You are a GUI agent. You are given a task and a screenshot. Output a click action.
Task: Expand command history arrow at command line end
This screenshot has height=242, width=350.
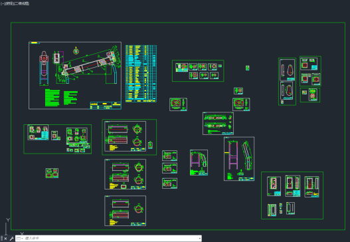tap(200, 239)
